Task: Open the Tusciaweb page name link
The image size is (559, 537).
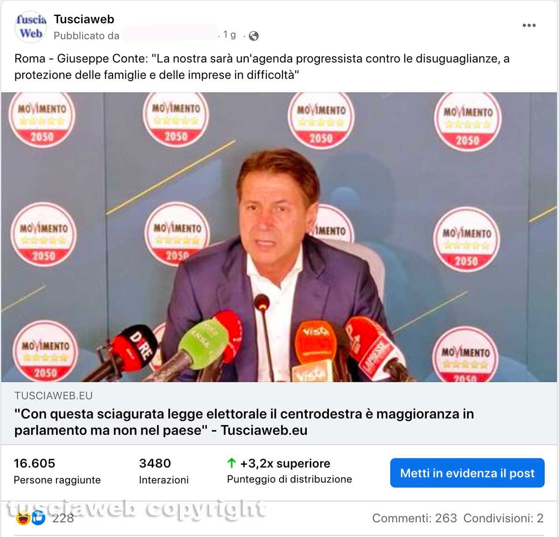Action: pos(84,19)
